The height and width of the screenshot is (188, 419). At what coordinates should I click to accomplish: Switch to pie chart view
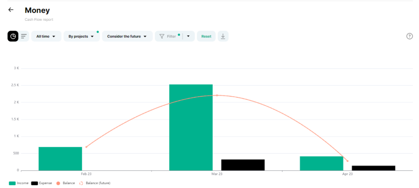click(13, 36)
